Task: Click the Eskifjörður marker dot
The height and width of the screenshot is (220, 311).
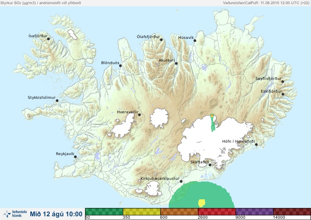Action: point(283,94)
